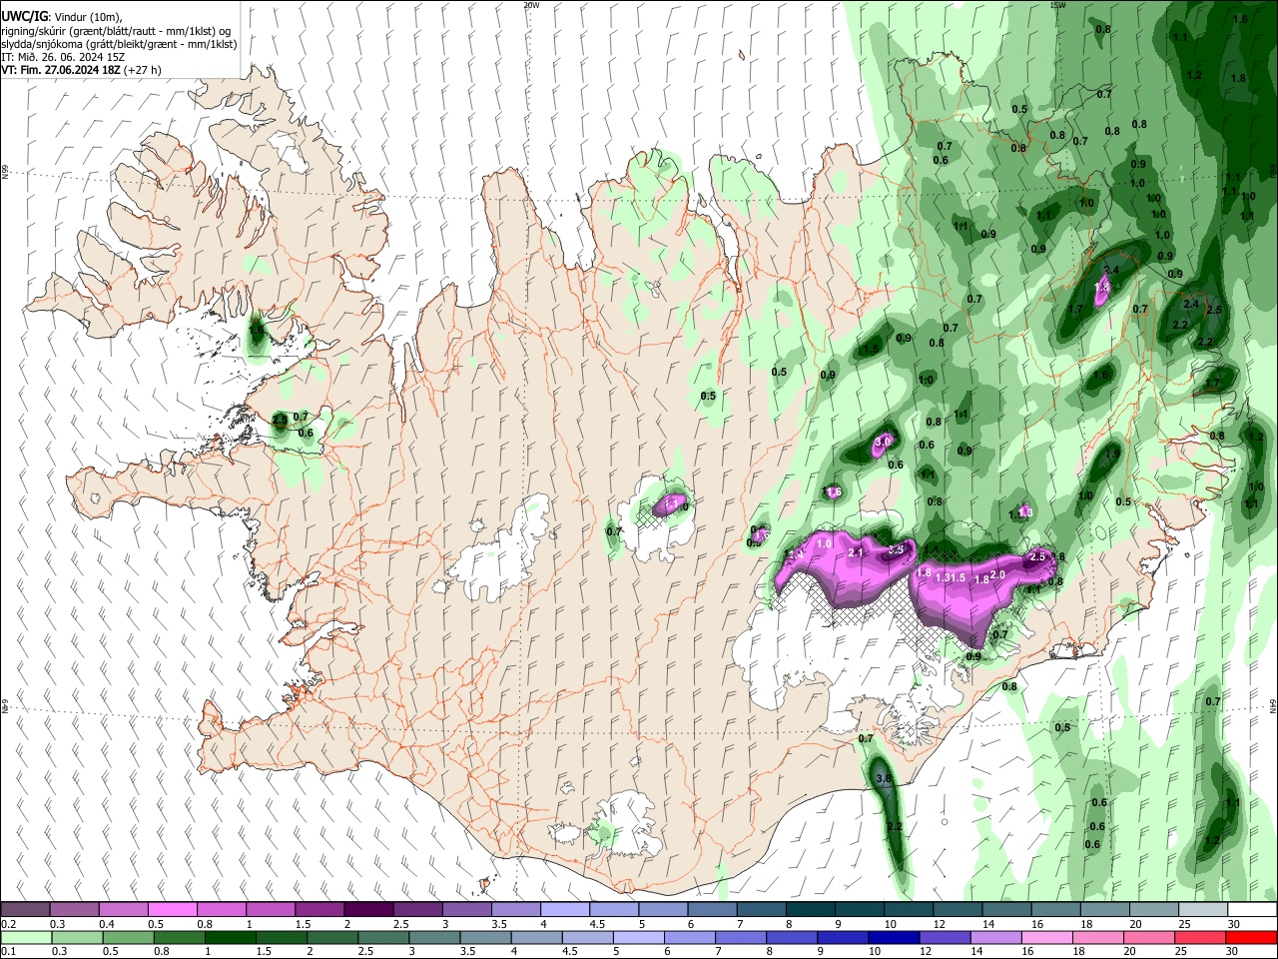Click the 2.1 value in the purple snow area
This screenshot has width=1278, height=959.
pyautogui.click(x=855, y=552)
